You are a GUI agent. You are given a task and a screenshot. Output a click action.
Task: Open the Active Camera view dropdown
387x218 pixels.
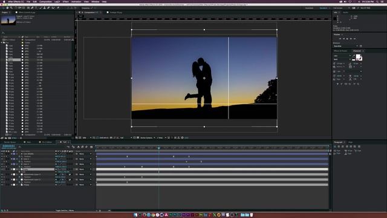click(x=148, y=137)
